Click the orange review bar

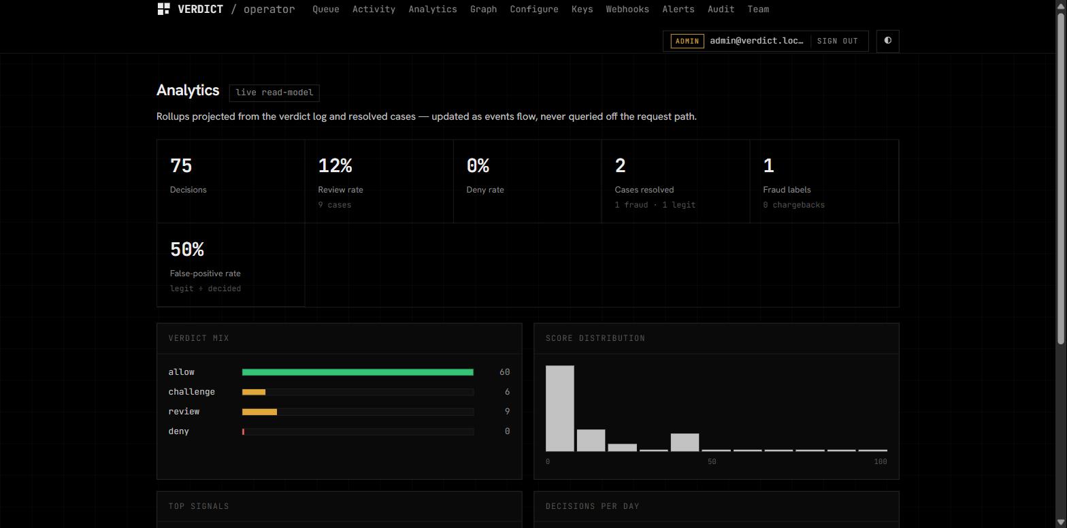click(x=259, y=412)
